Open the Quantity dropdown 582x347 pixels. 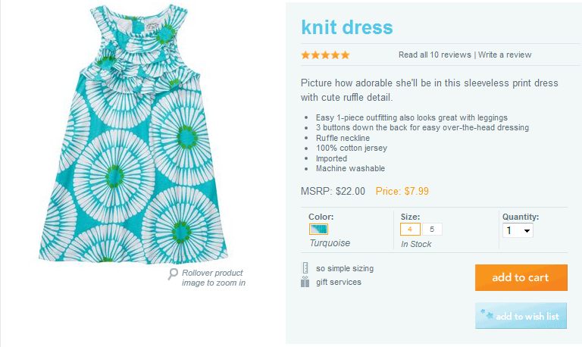click(518, 230)
